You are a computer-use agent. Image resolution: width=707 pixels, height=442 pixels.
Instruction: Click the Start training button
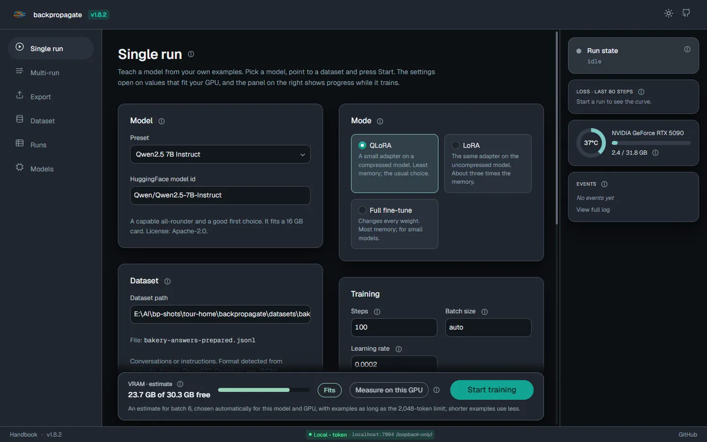(492, 390)
